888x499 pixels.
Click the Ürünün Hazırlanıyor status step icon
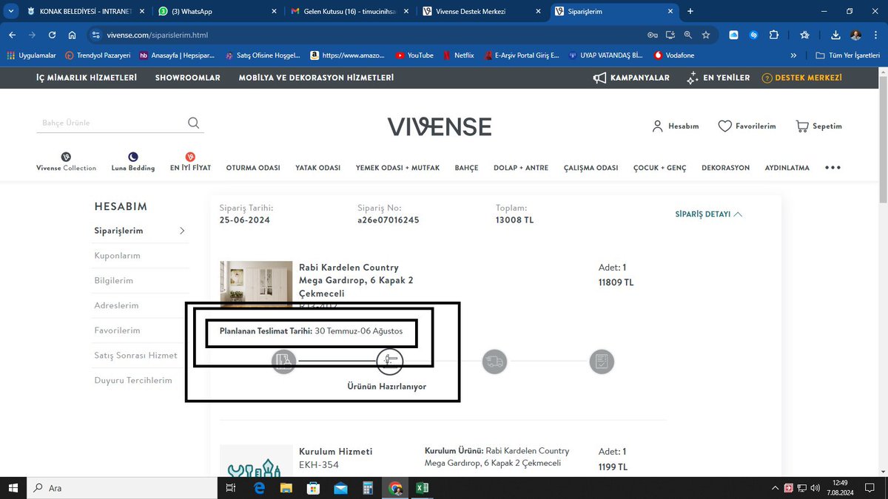[x=390, y=361]
